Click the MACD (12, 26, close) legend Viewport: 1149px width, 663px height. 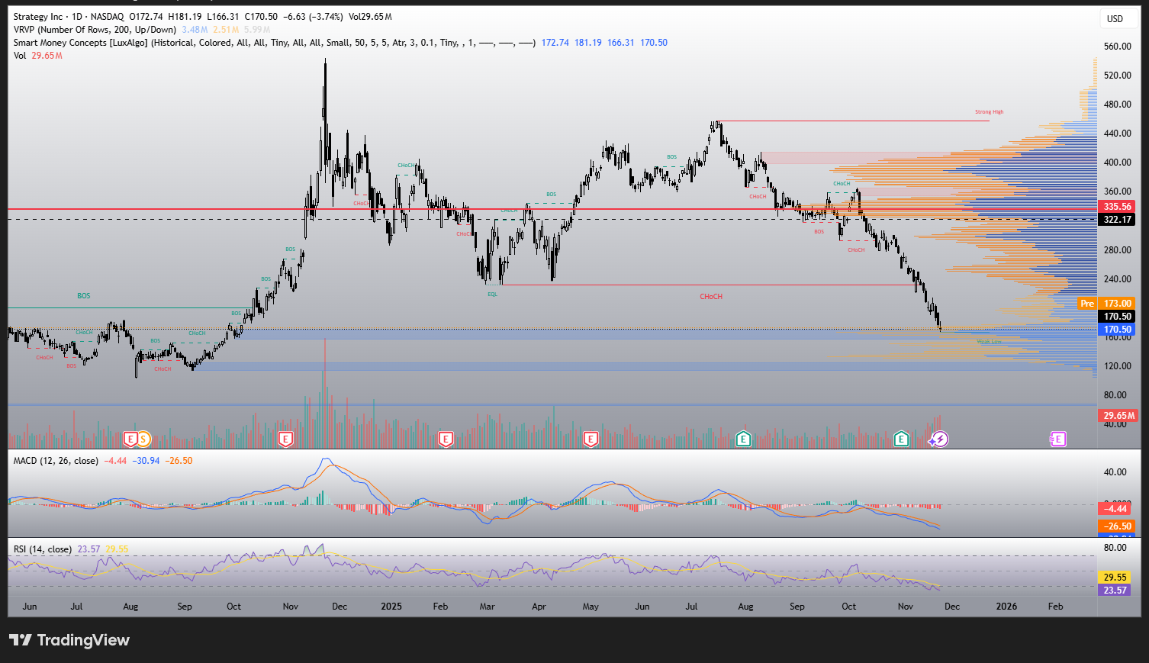pyautogui.click(x=56, y=461)
